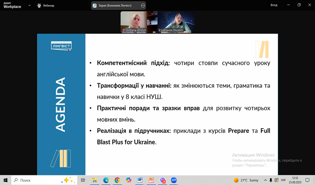
Task: Switch the УКР input language
Action: click(283, 180)
